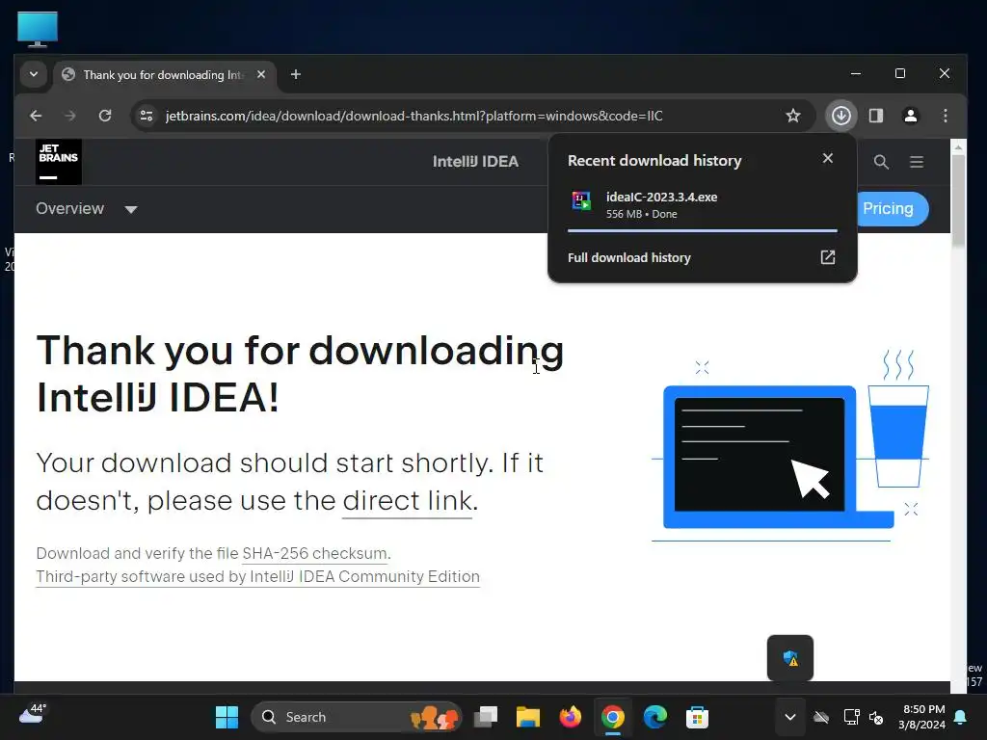The image size is (987, 740).
Task: Click the Chrome icon in the taskbar
Action: point(612,717)
